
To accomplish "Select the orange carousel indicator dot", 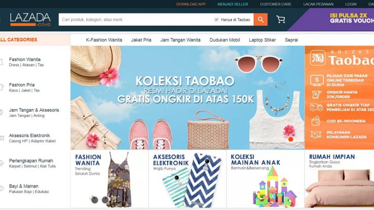I will point(291,140).
